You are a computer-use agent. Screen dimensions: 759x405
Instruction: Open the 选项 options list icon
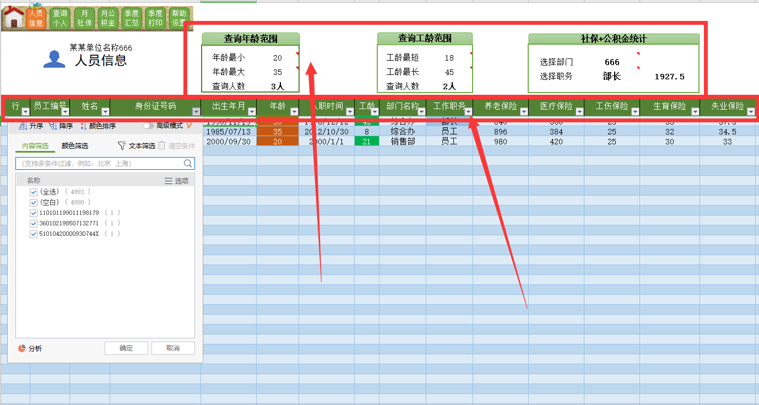pyautogui.click(x=169, y=181)
